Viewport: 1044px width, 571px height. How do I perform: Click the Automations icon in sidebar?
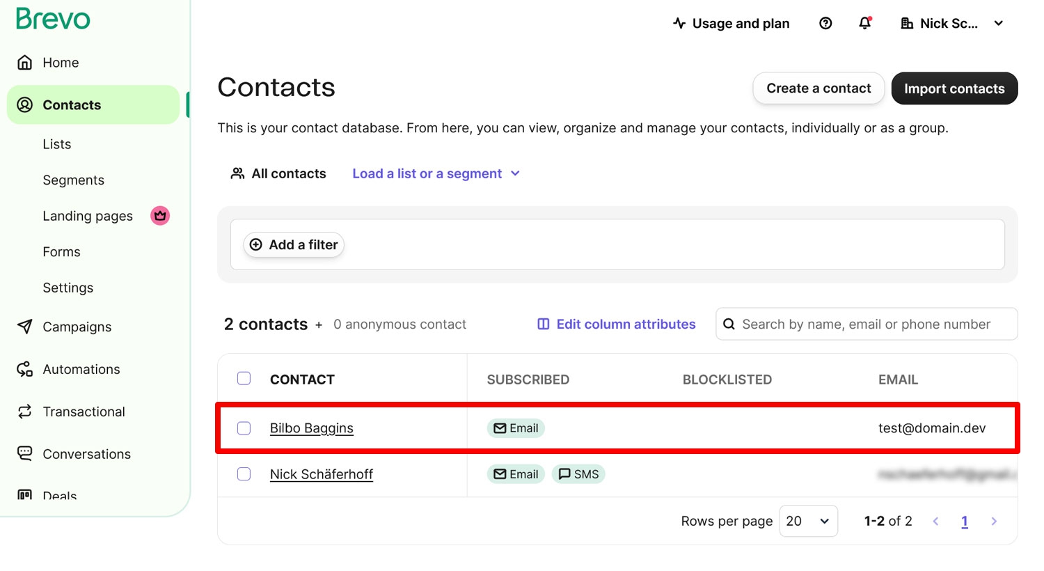pos(25,369)
